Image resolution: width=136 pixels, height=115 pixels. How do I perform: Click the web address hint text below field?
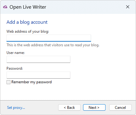pyautogui.click(x=53, y=45)
